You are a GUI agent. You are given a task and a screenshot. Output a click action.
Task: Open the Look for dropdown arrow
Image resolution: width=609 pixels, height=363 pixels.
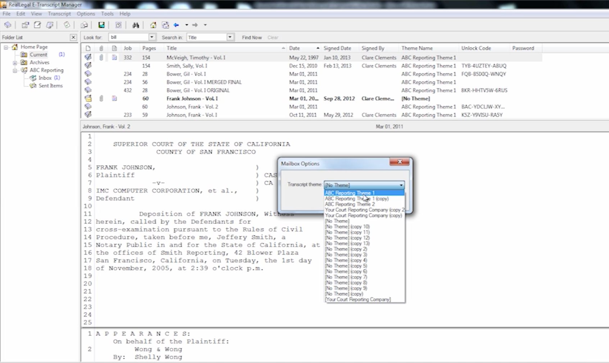click(152, 37)
